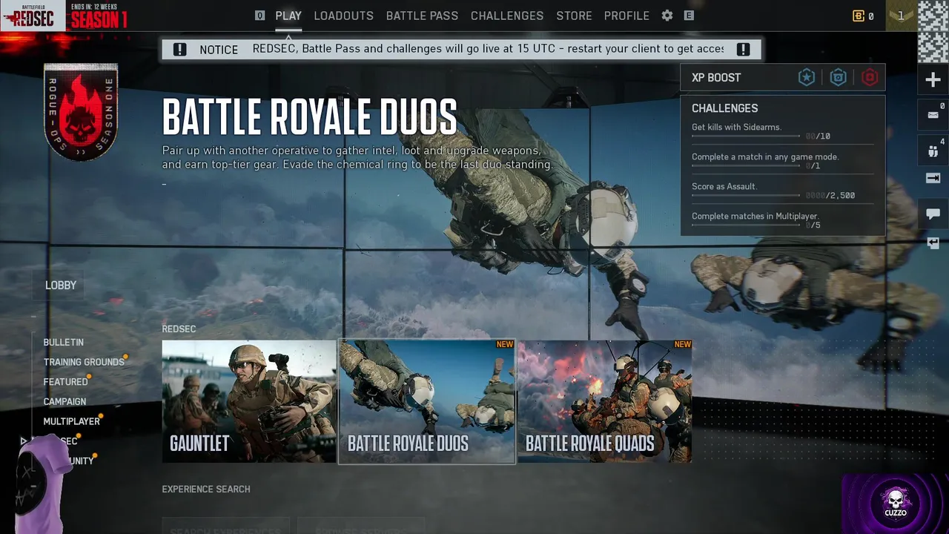Click the left exclamation notice icon
This screenshot has height=534, width=949.
179,50
